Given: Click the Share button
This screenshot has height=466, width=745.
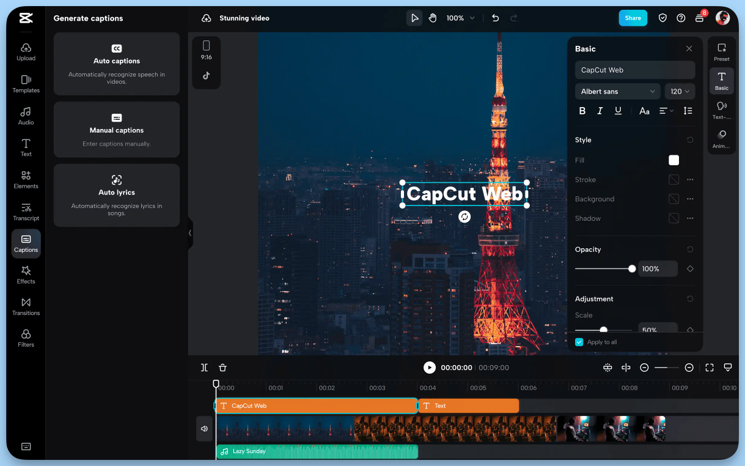Looking at the screenshot, I should 633,18.
